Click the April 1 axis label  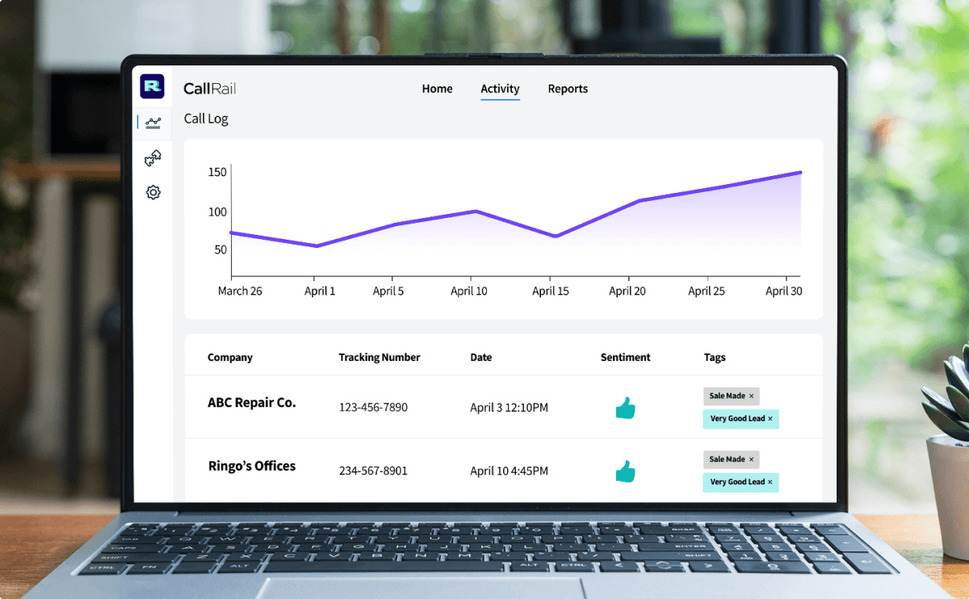tap(320, 291)
